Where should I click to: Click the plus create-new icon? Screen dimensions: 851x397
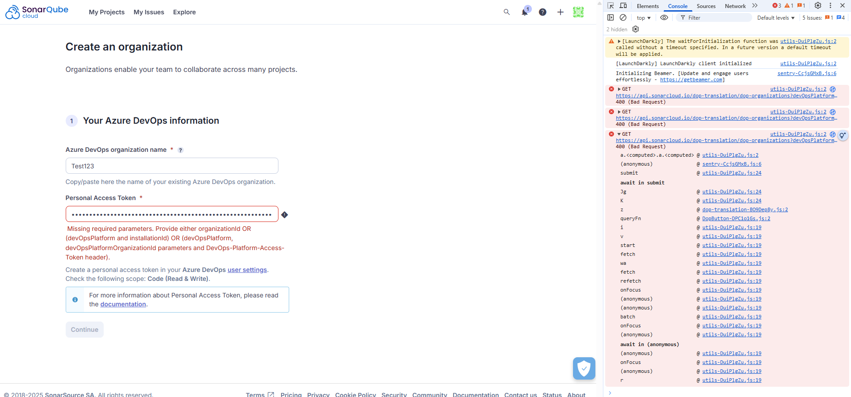(x=560, y=12)
